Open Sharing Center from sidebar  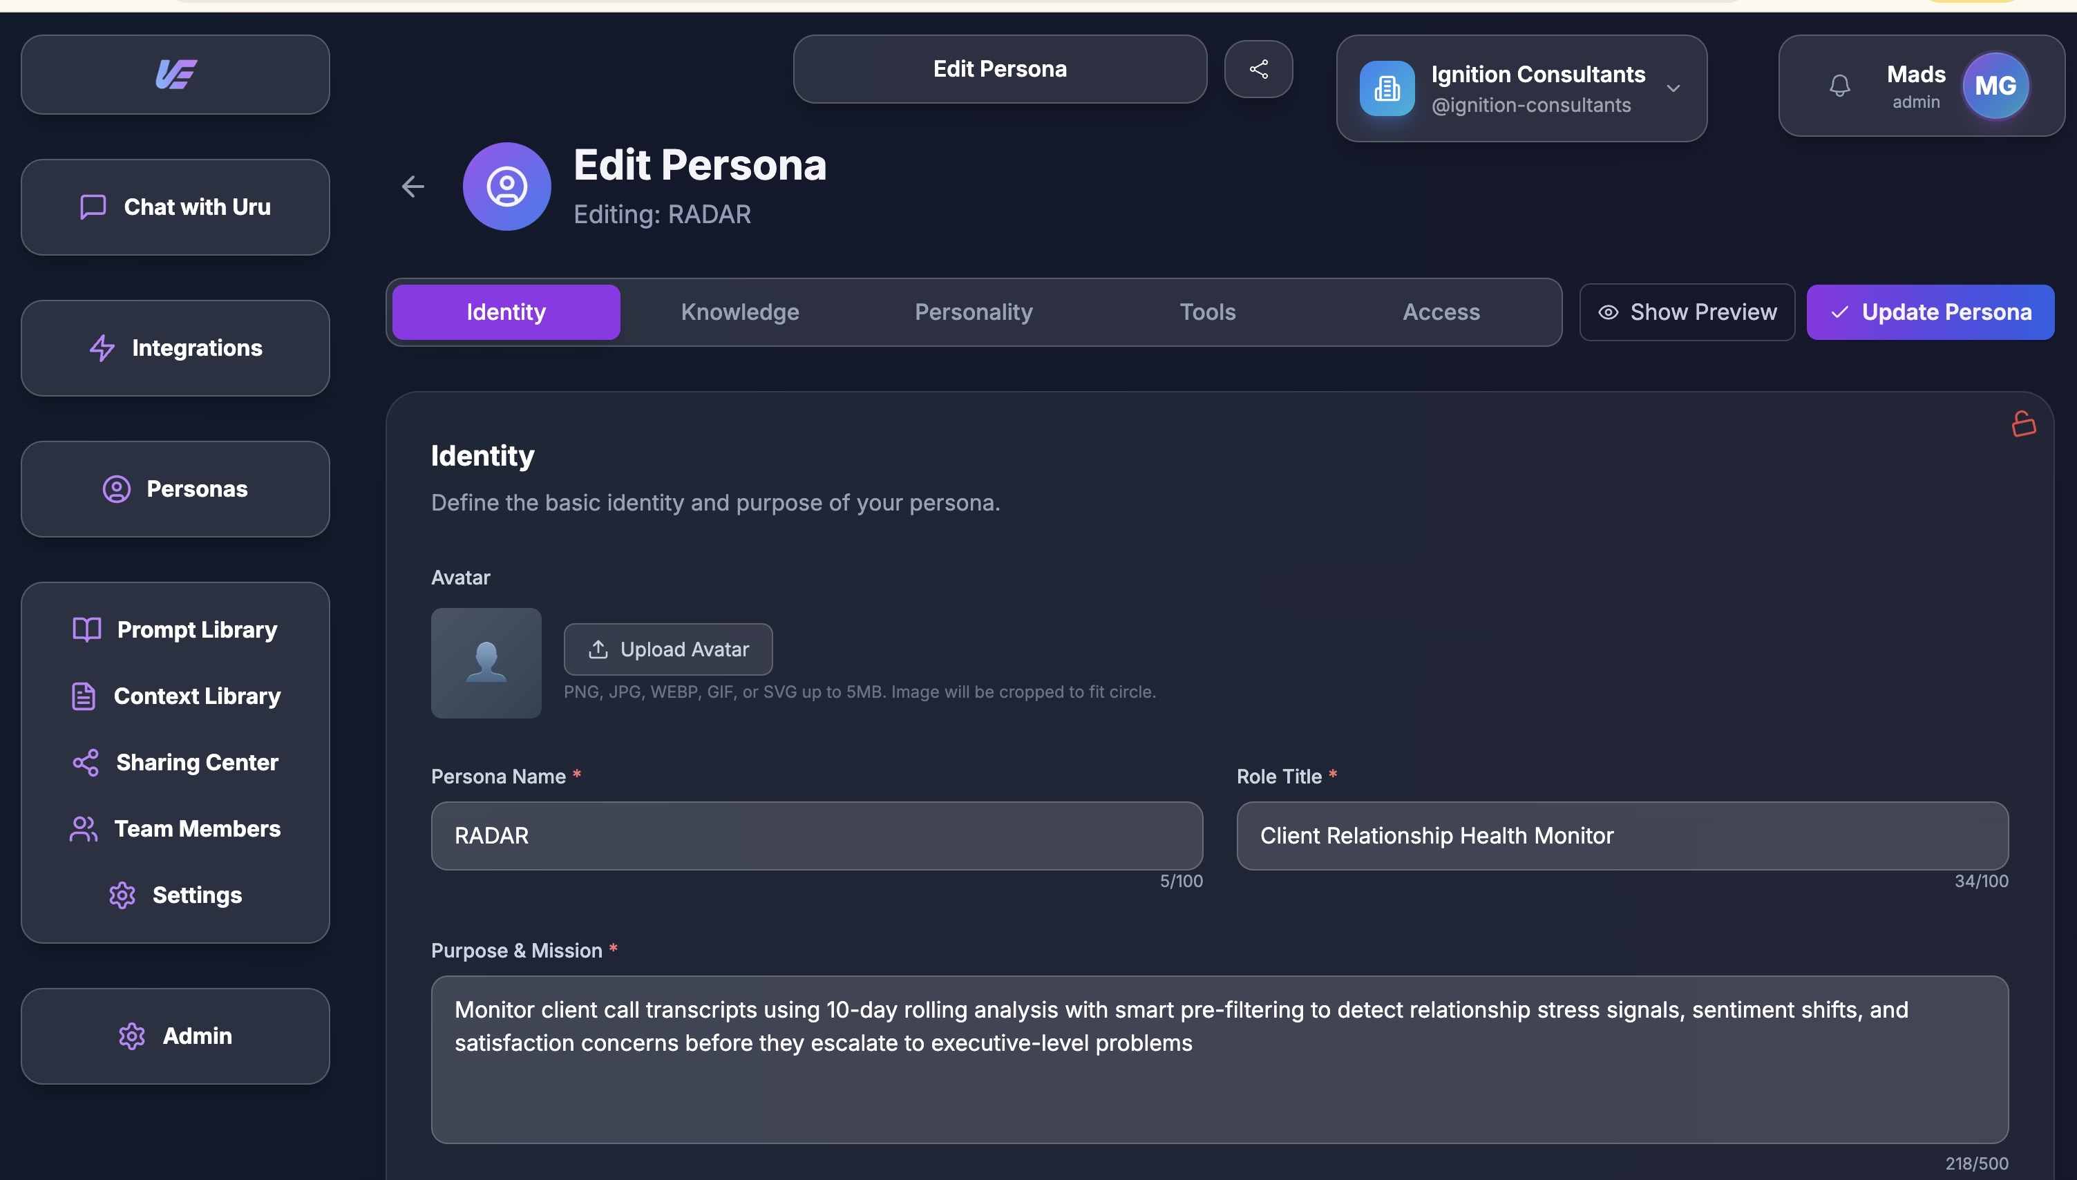click(175, 762)
